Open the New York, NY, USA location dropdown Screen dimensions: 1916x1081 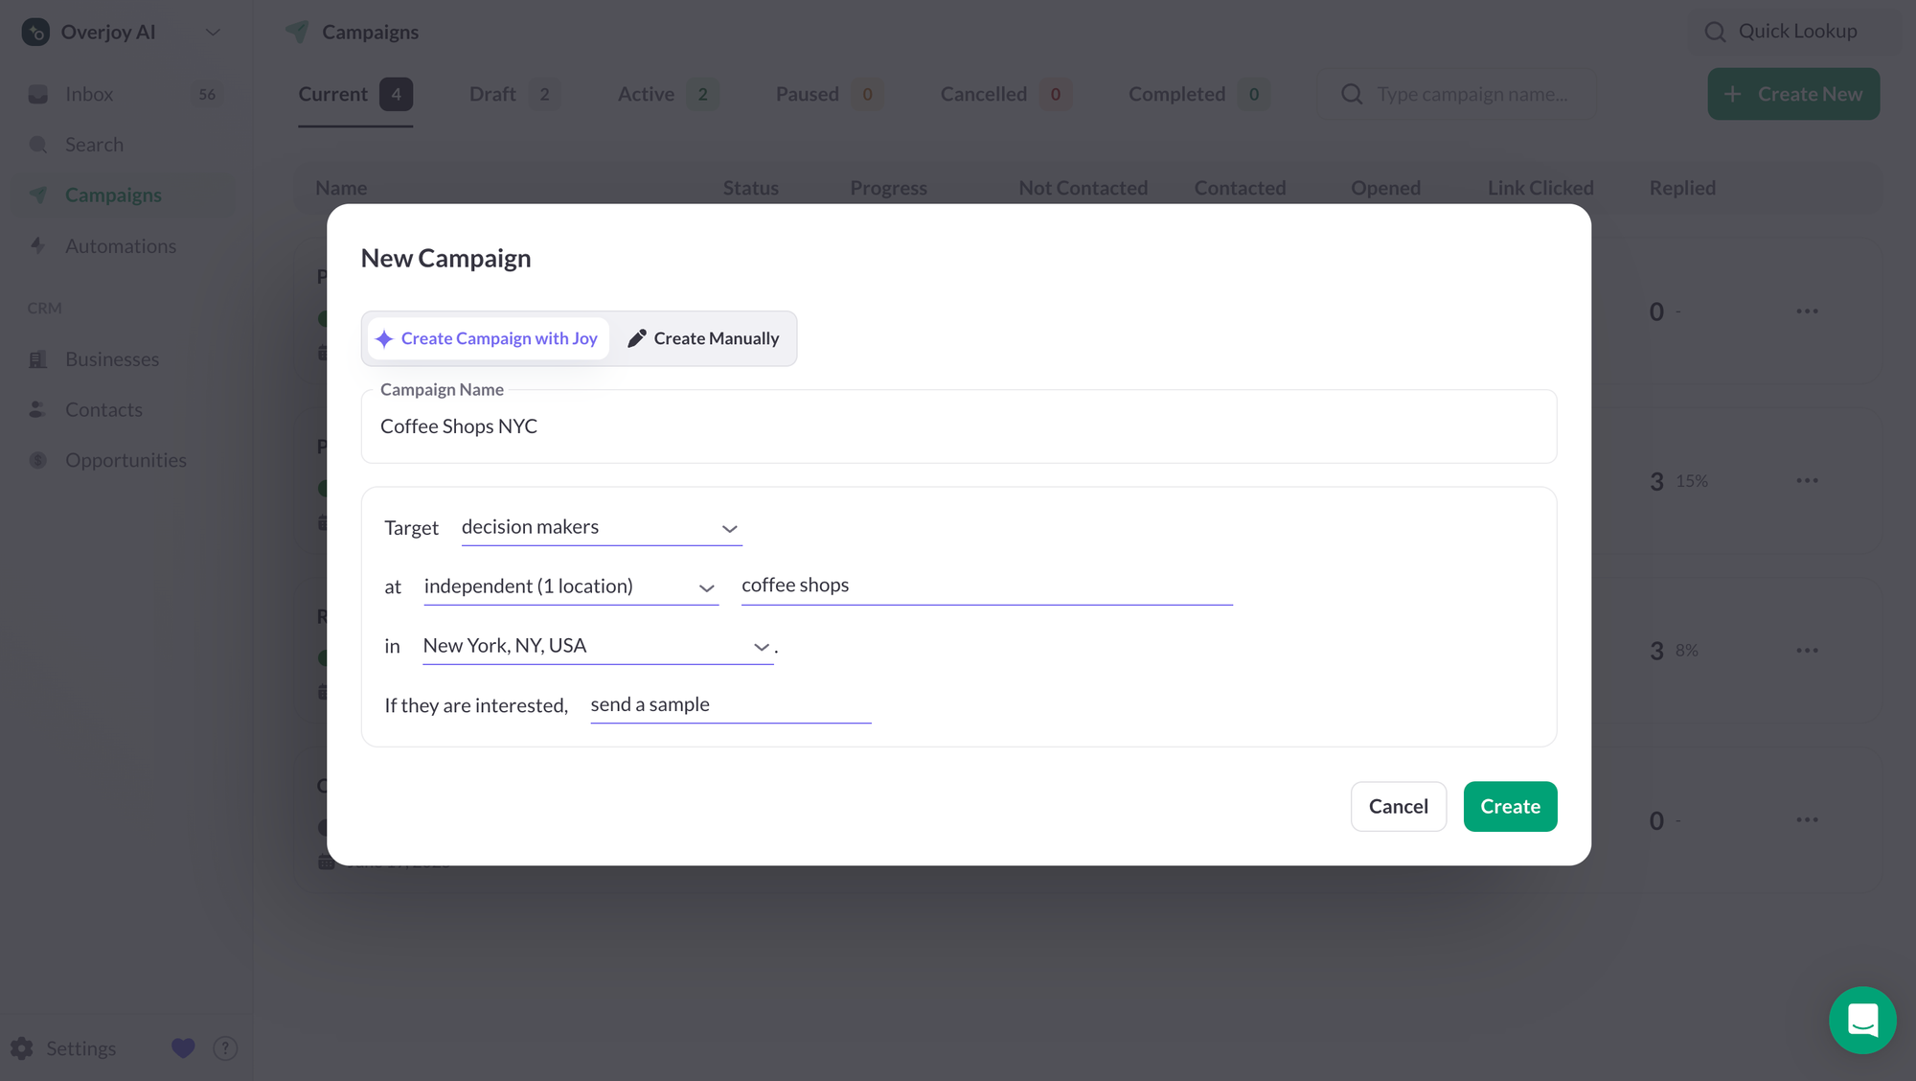pos(597,646)
